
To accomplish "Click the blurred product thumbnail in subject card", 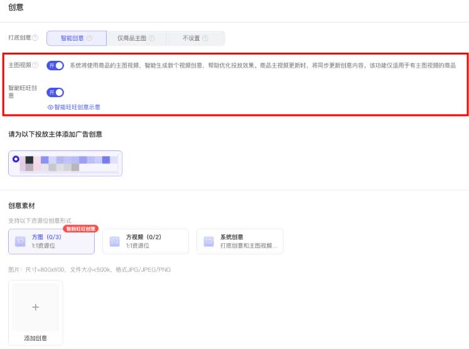I will click(30, 164).
